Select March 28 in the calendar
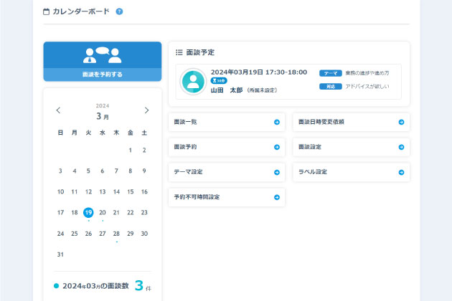This screenshot has height=301, width=452. tap(116, 234)
